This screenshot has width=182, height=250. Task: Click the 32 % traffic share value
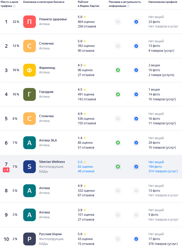(x=16, y=22)
